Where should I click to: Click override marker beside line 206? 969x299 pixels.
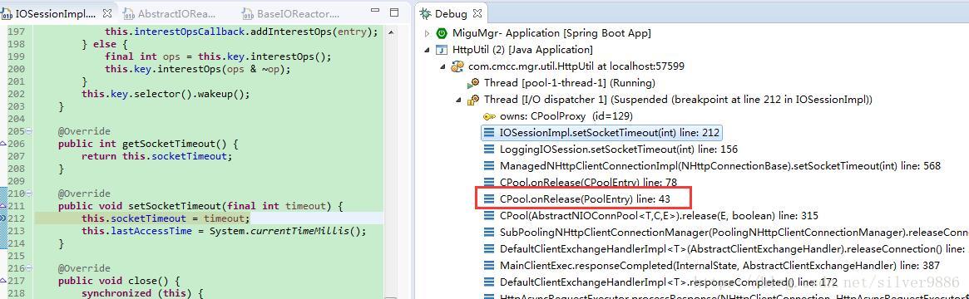[3, 144]
